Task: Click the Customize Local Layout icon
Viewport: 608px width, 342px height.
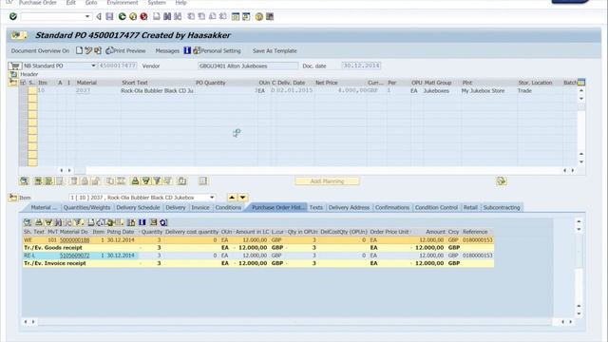Action: click(x=270, y=16)
